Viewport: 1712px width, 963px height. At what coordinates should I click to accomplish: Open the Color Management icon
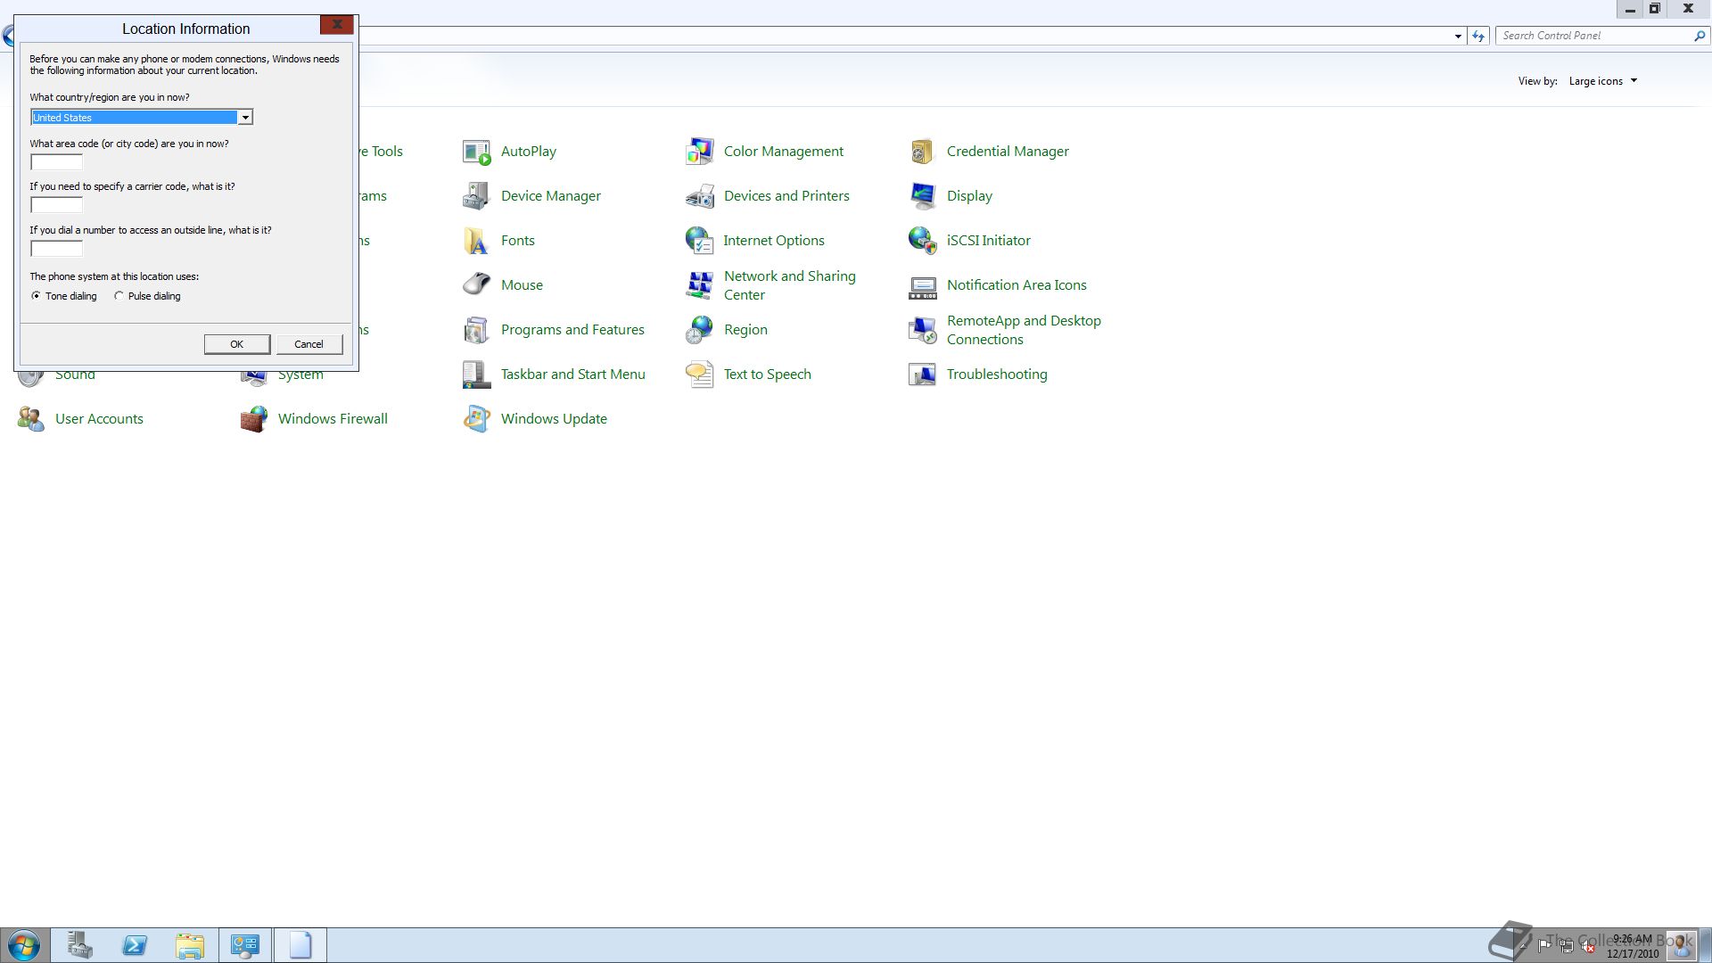(x=699, y=152)
